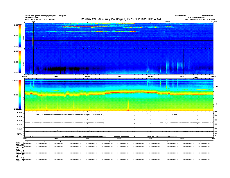
Task: Click the top-right Rss position coordinates text
Action: 200,19
